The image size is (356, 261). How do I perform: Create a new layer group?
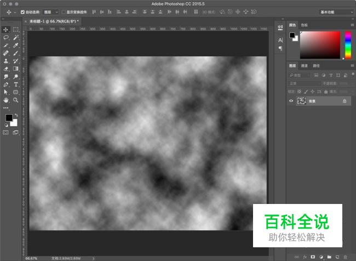coord(329,257)
